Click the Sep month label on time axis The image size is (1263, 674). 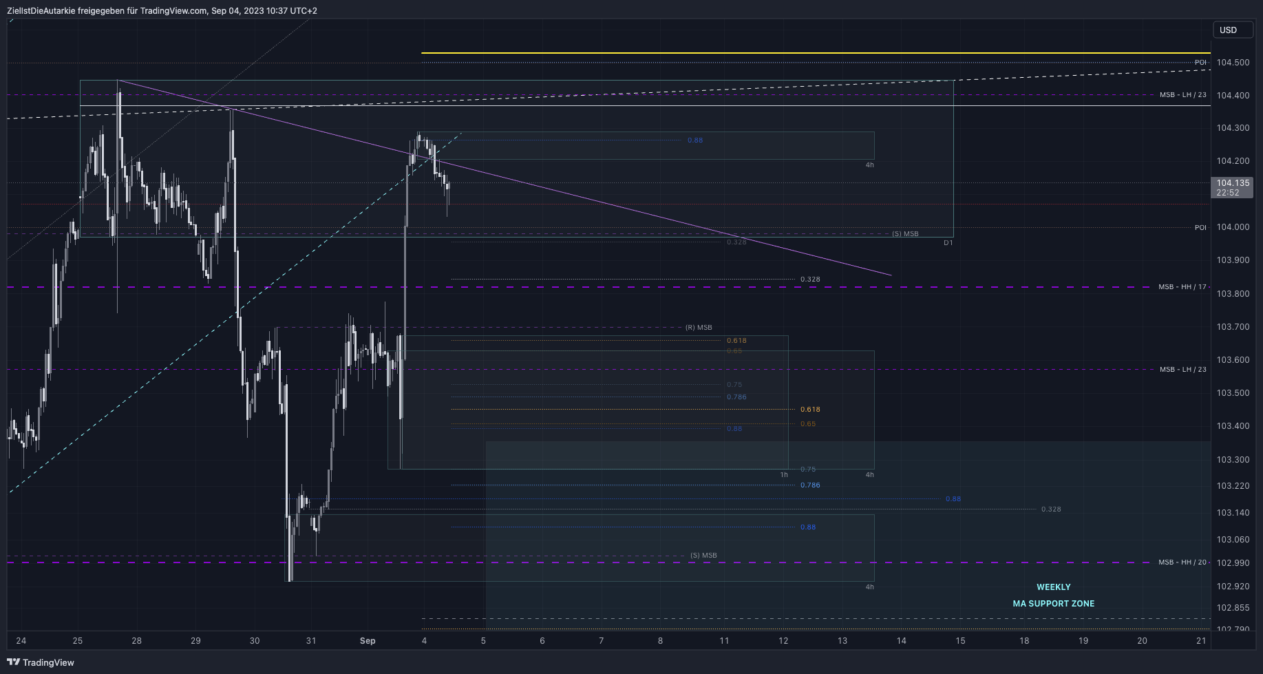coord(368,641)
